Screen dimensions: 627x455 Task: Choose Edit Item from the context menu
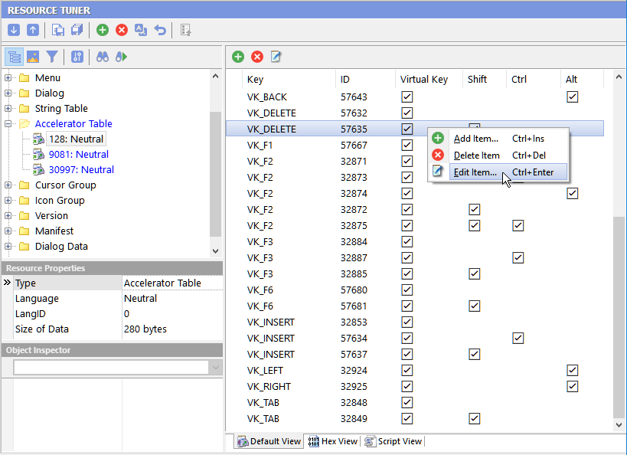[x=475, y=172]
